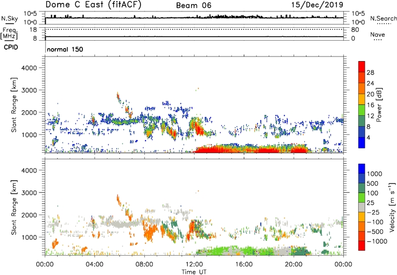Screen dimensions: 397x275
Task: Click the power panel 'Slant Range [km]' label
Action: pyautogui.click(x=14, y=105)
